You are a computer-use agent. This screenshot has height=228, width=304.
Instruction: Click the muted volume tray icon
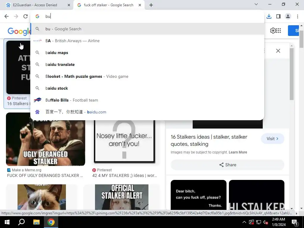click(265, 222)
